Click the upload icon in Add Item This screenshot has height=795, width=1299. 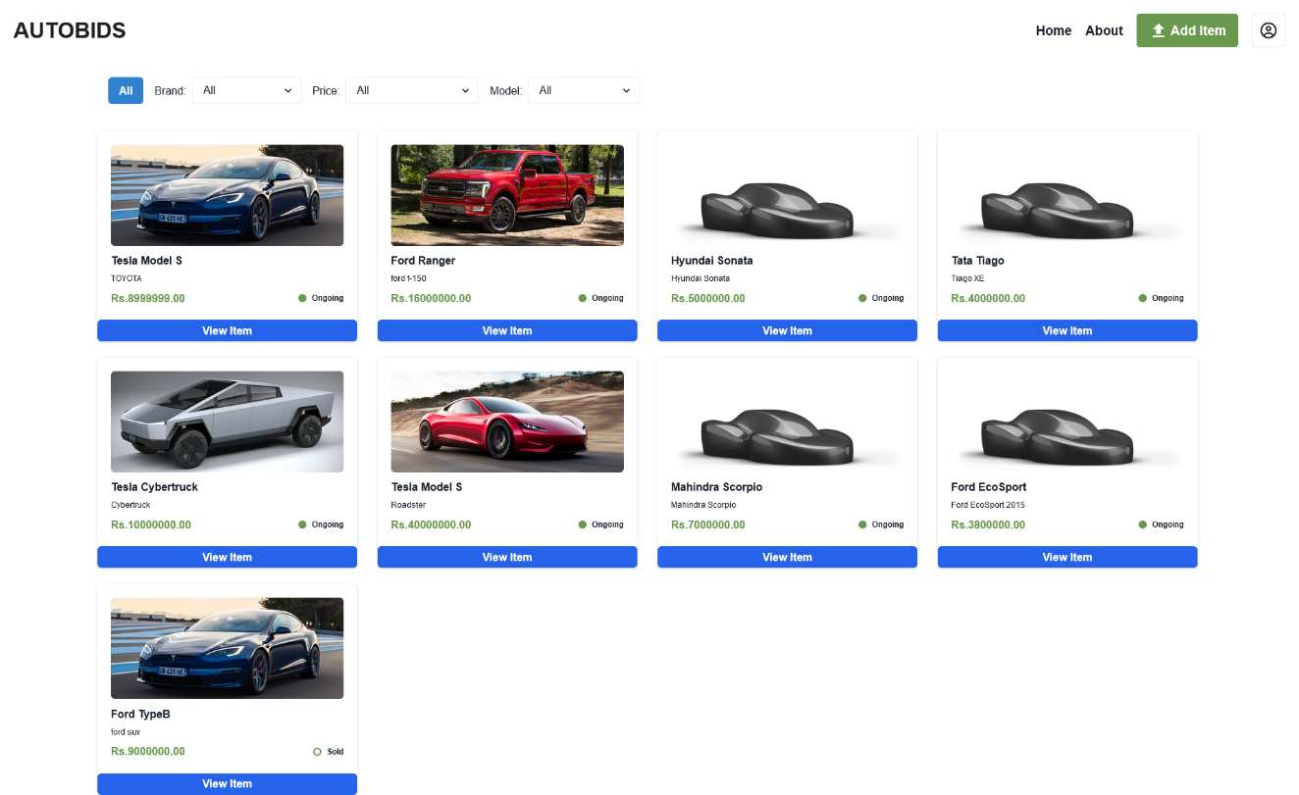[x=1158, y=30]
